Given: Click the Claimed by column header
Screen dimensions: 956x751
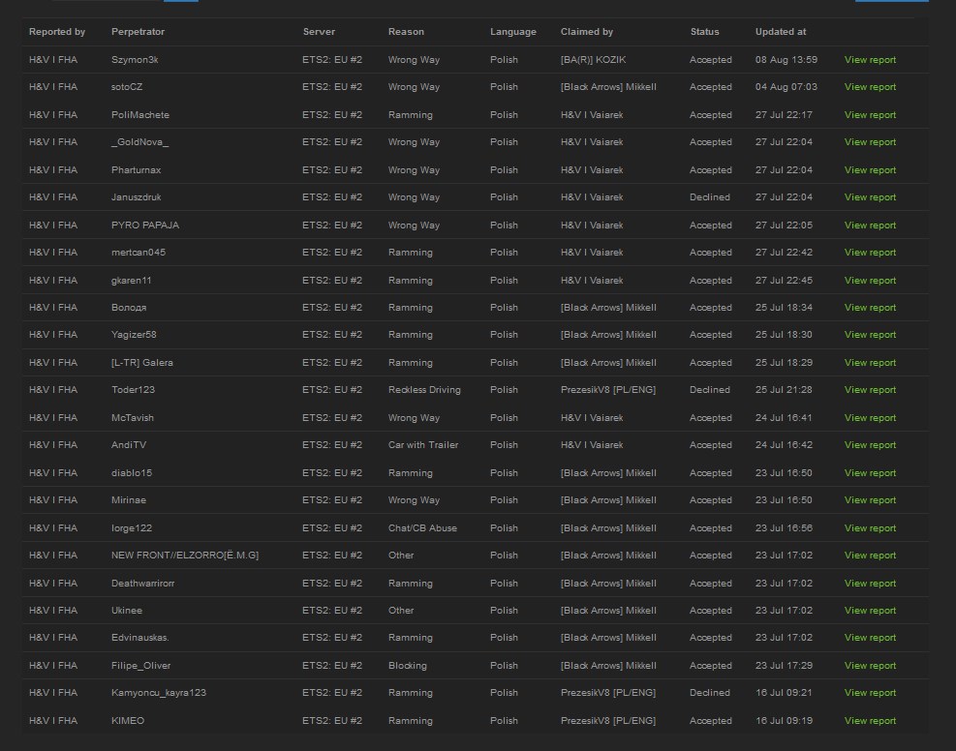Looking at the screenshot, I should click(x=586, y=32).
